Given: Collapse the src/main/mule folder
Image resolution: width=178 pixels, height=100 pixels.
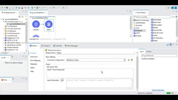Looking at the screenshot, I should click(x=3, y=22).
